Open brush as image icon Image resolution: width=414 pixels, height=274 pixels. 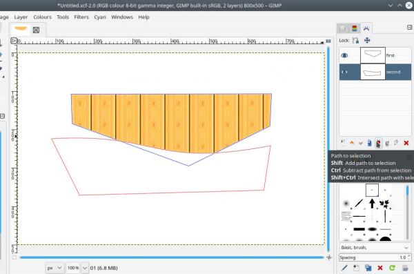pyautogui.click(x=405, y=268)
